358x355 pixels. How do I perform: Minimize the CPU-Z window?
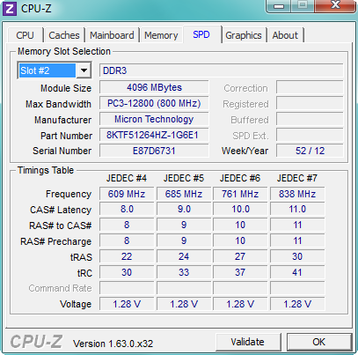point(279,6)
